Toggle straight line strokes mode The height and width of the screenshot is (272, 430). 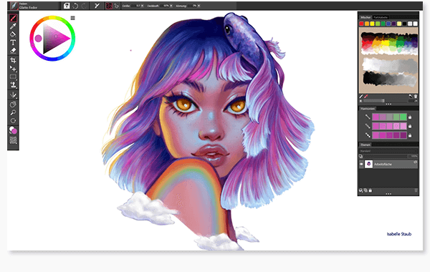click(117, 6)
